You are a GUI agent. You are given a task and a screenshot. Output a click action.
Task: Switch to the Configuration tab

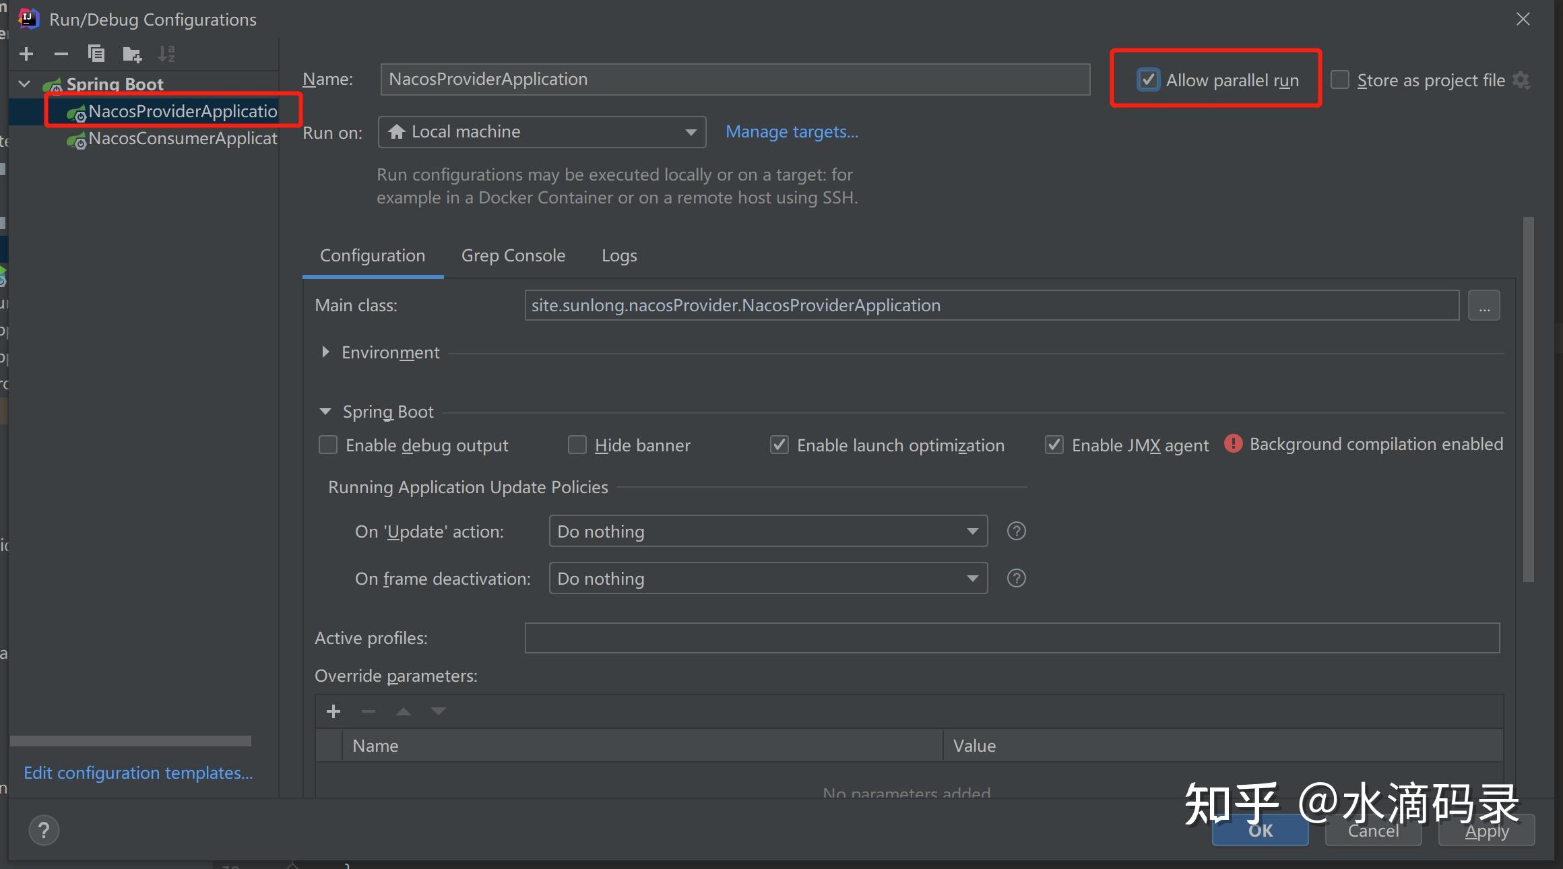point(373,256)
